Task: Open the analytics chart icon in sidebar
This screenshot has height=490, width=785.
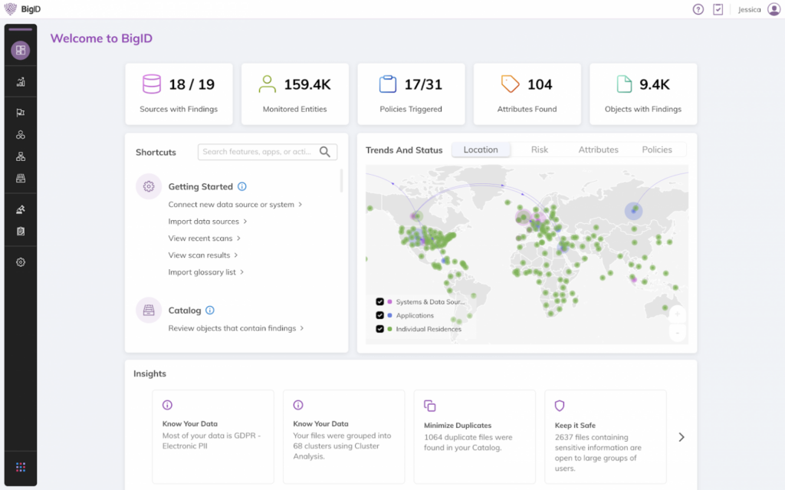Action: (x=21, y=82)
